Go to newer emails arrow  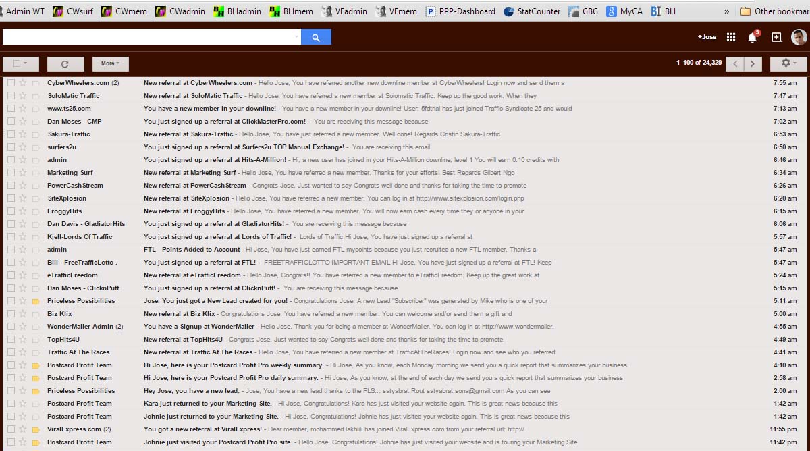click(x=735, y=63)
